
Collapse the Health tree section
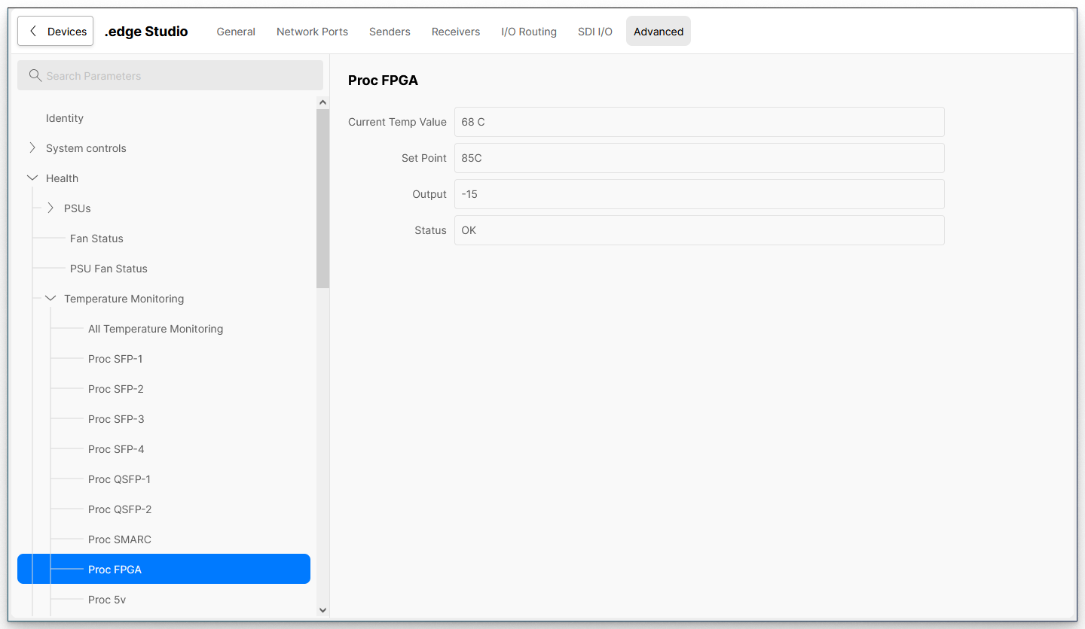coord(32,178)
